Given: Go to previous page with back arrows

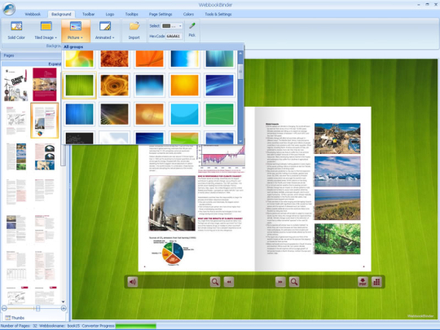Looking at the screenshot, I should (x=229, y=282).
